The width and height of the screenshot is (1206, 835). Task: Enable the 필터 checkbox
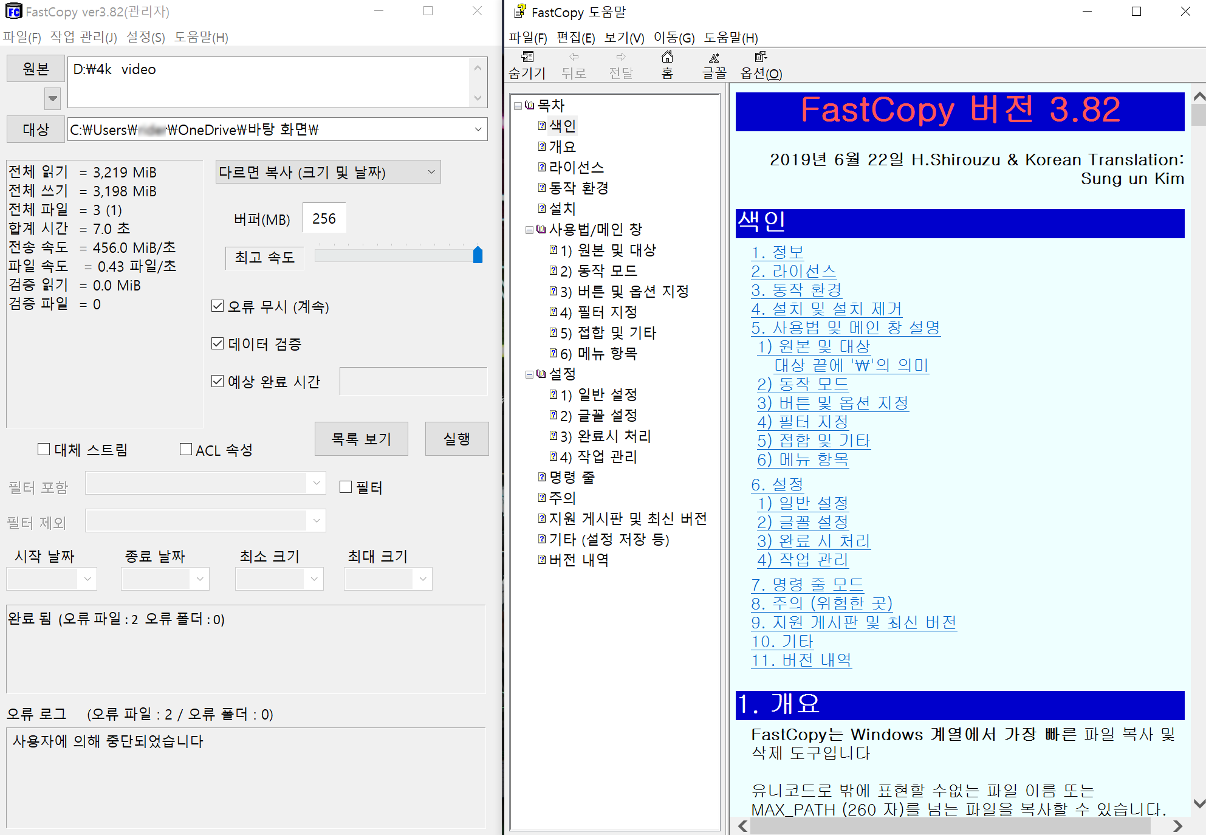coord(346,487)
